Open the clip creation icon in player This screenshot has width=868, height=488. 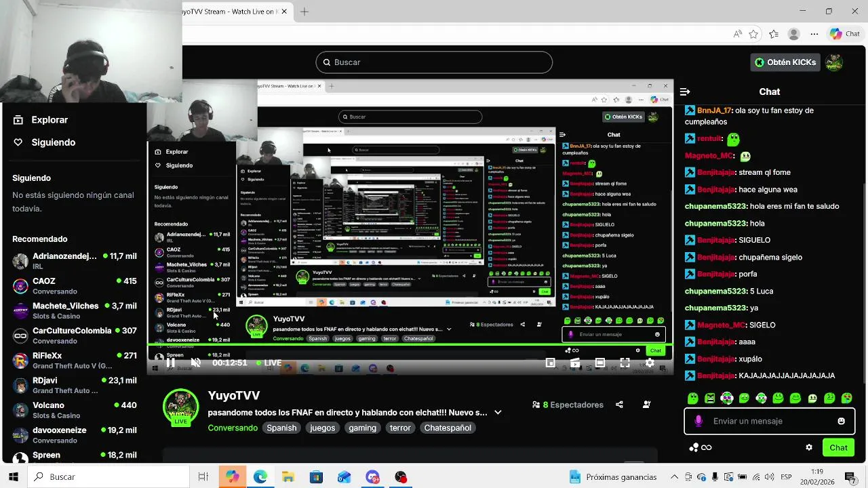click(x=575, y=363)
